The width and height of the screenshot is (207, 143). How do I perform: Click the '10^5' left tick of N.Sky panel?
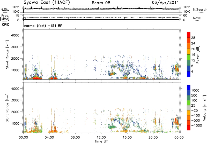(16, 7)
